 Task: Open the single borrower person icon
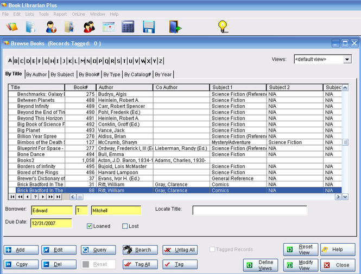[x=51, y=27]
